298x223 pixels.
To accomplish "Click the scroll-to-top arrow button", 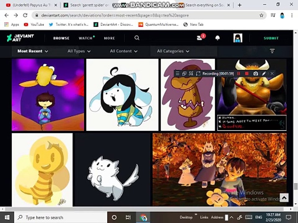I will [284, 198].
